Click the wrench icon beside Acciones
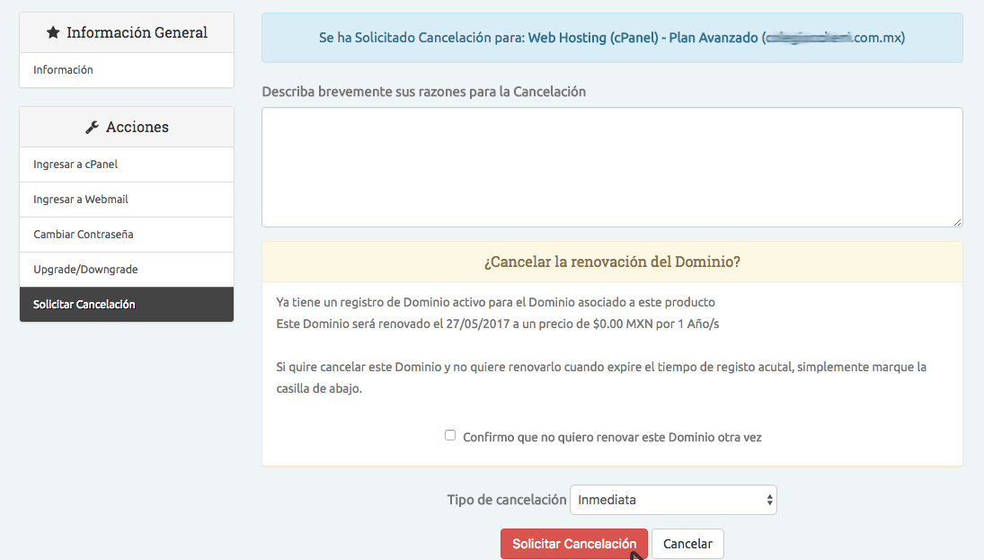 coord(92,128)
